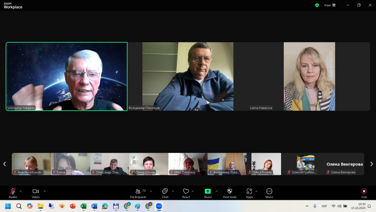This screenshot has width=376, height=212.
Task: Expand the React options arrow
Action: [x=193, y=191]
